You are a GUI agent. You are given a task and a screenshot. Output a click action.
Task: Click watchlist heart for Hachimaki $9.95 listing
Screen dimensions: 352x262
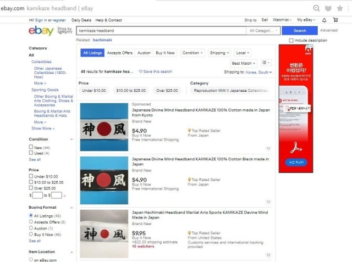click(268, 255)
